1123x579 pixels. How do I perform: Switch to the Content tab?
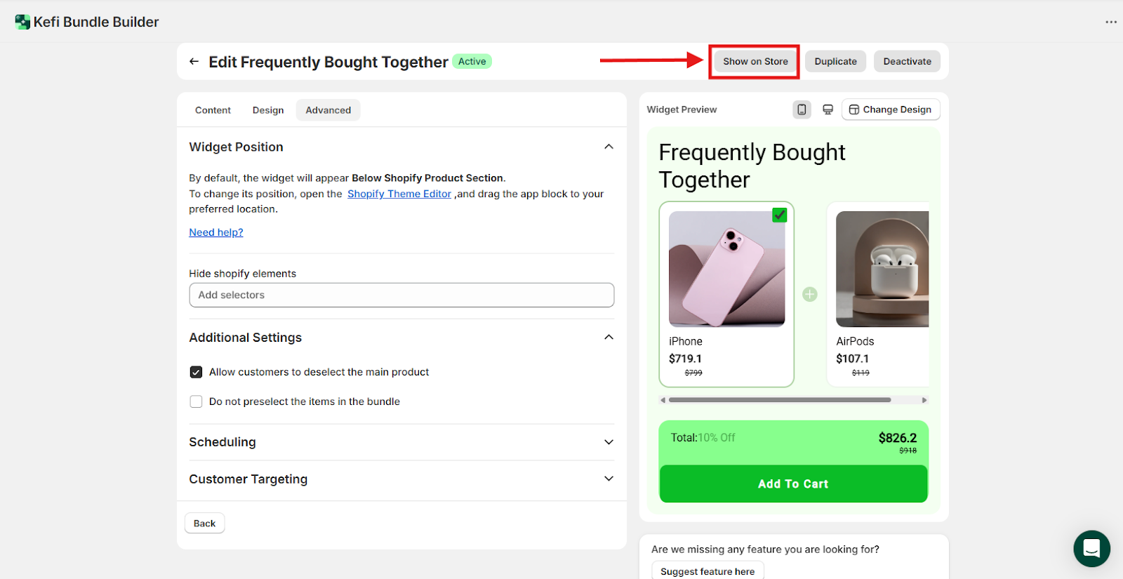coord(213,110)
